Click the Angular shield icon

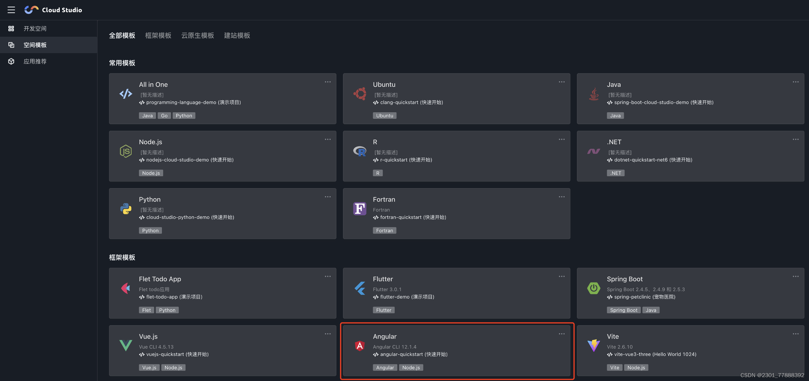point(360,346)
